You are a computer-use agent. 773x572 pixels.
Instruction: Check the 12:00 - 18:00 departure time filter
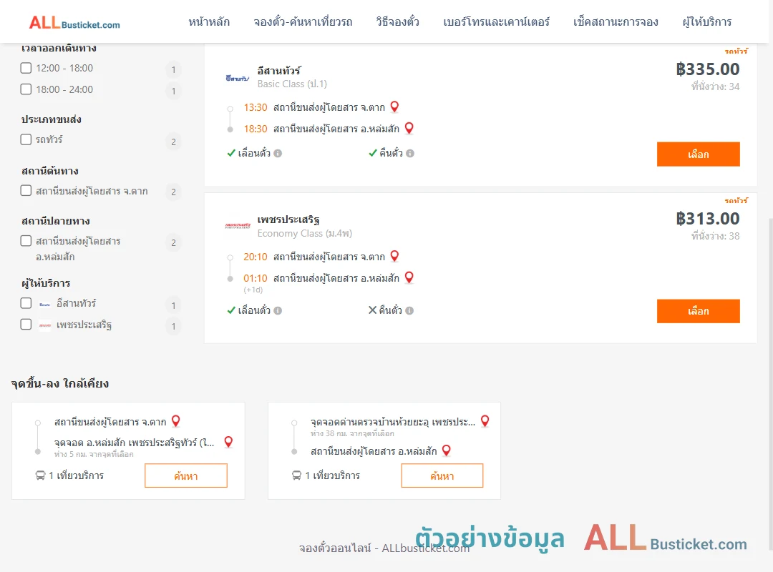point(26,68)
